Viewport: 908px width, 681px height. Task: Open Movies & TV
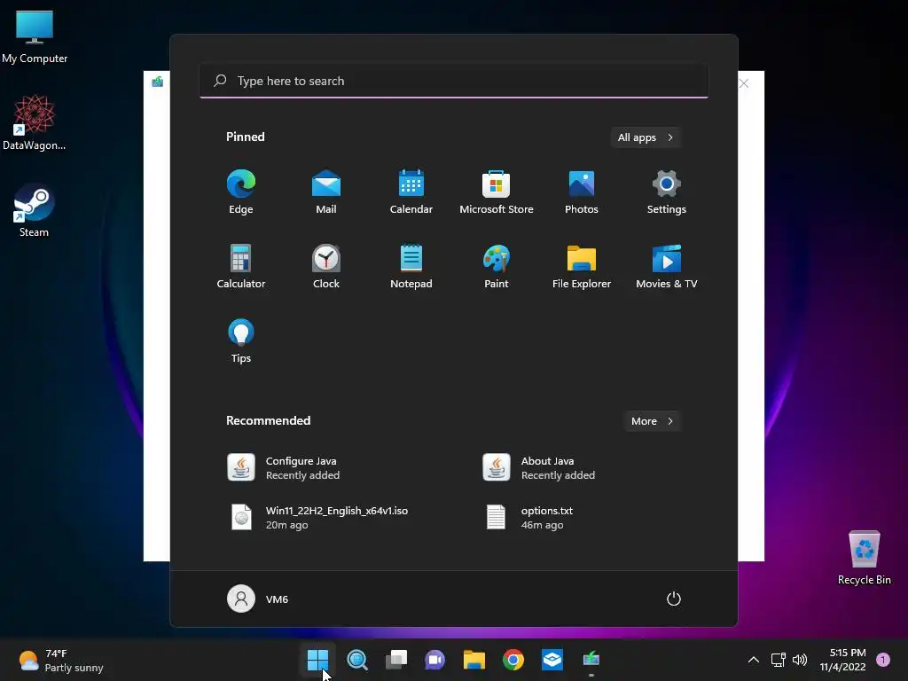pos(667,266)
